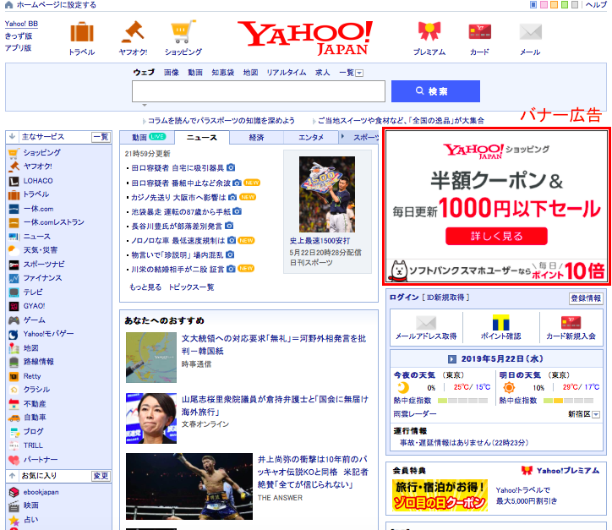Open the Yahoo! BB link
The image size is (612, 530).
(x=21, y=24)
